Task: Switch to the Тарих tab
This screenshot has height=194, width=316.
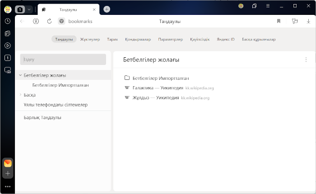Action: (112, 39)
